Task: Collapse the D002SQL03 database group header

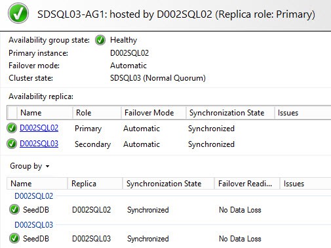Action: coord(33,224)
